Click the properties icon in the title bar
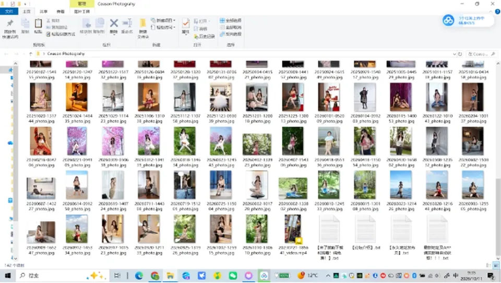This screenshot has height=283, width=501. pos(13,4)
